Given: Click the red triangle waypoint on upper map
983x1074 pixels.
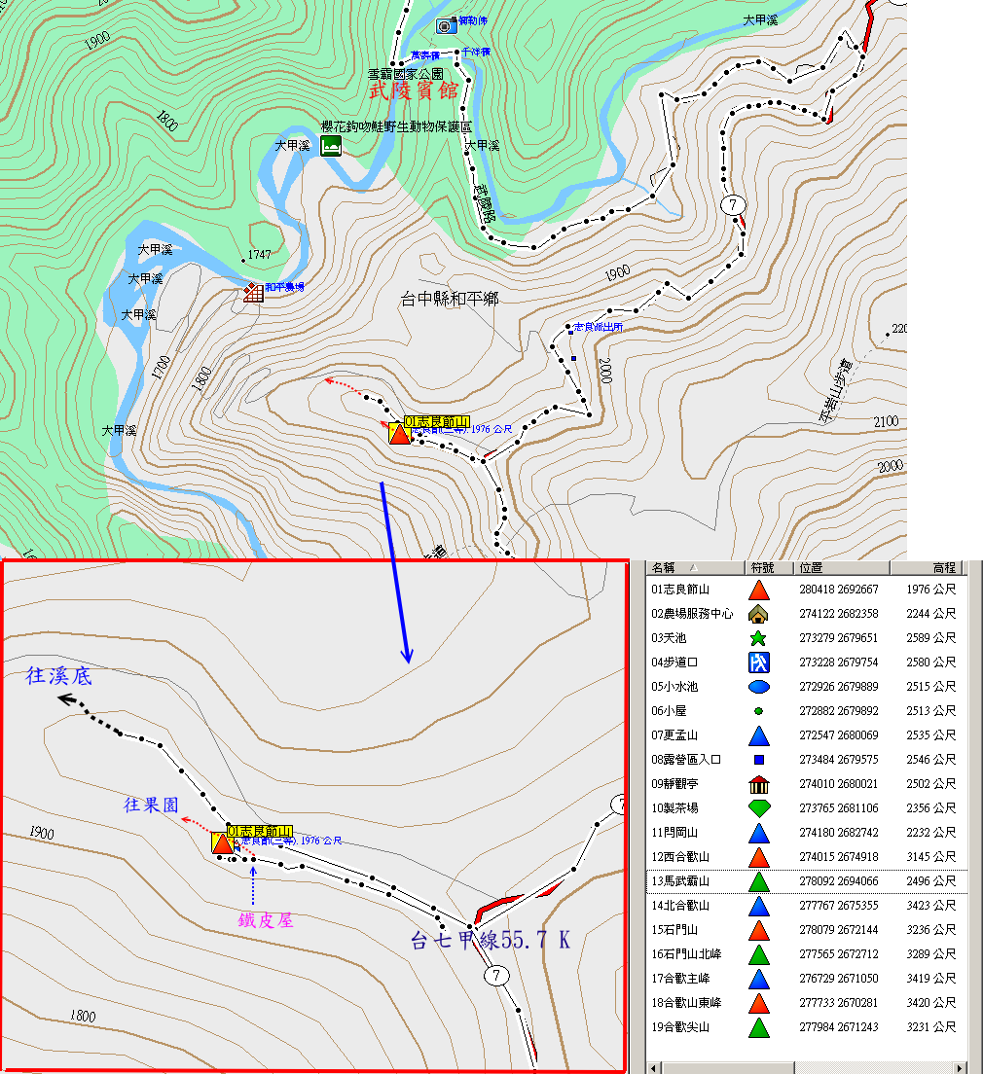Looking at the screenshot, I should (398, 434).
